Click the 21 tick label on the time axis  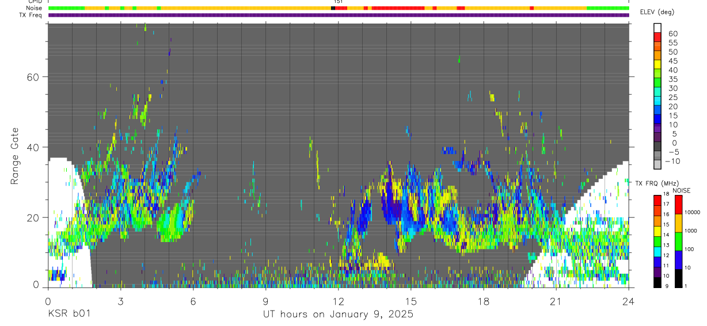click(556, 301)
